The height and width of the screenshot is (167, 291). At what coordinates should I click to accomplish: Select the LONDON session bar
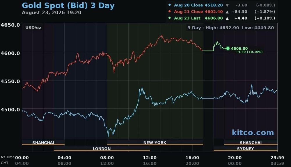102,149
